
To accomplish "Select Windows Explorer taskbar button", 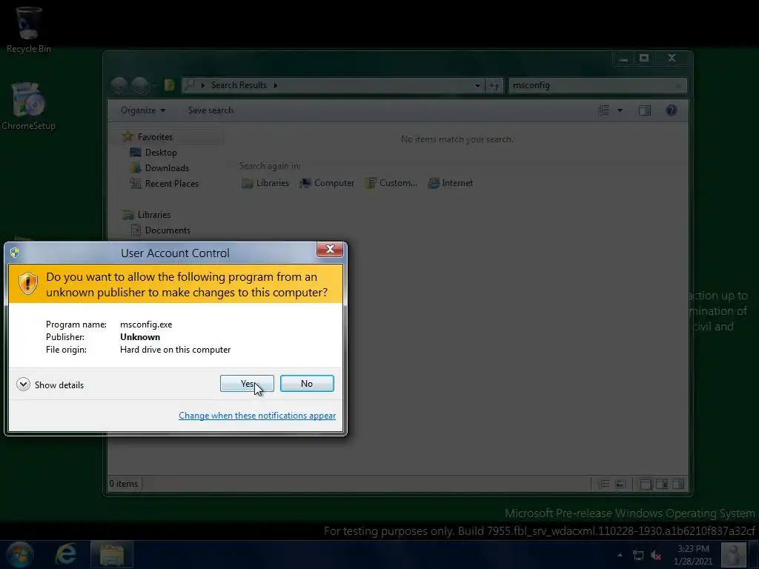I will point(112,554).
